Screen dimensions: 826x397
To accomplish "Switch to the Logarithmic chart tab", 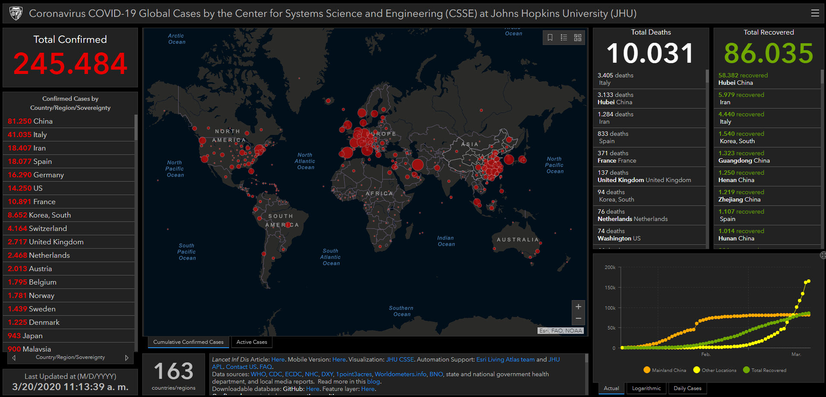I will tap(646, 388).
